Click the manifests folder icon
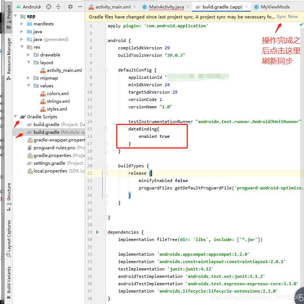This screenshot has height=304, width=304. [30, 24]
